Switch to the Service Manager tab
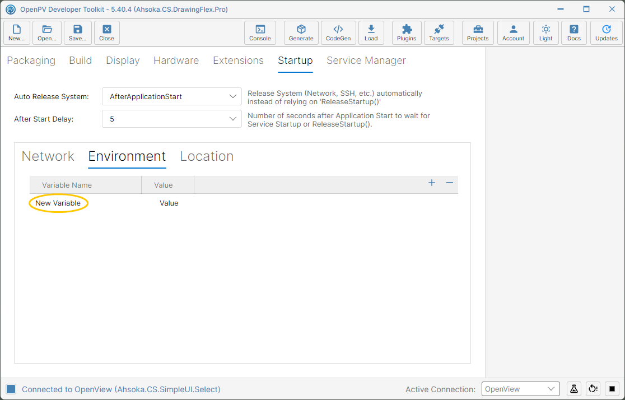Image resolution: width=625 pixels, height=400 pixels. pyautogui.click(x=366, y=61)
